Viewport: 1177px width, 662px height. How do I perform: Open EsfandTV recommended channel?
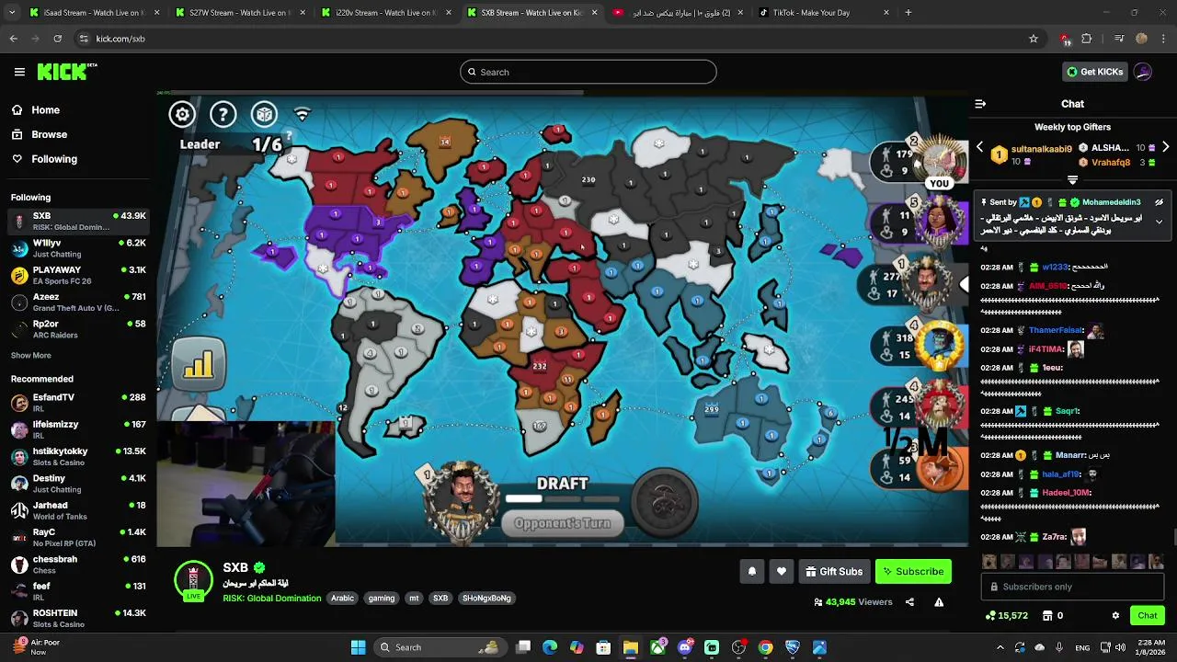coord(77,403)
